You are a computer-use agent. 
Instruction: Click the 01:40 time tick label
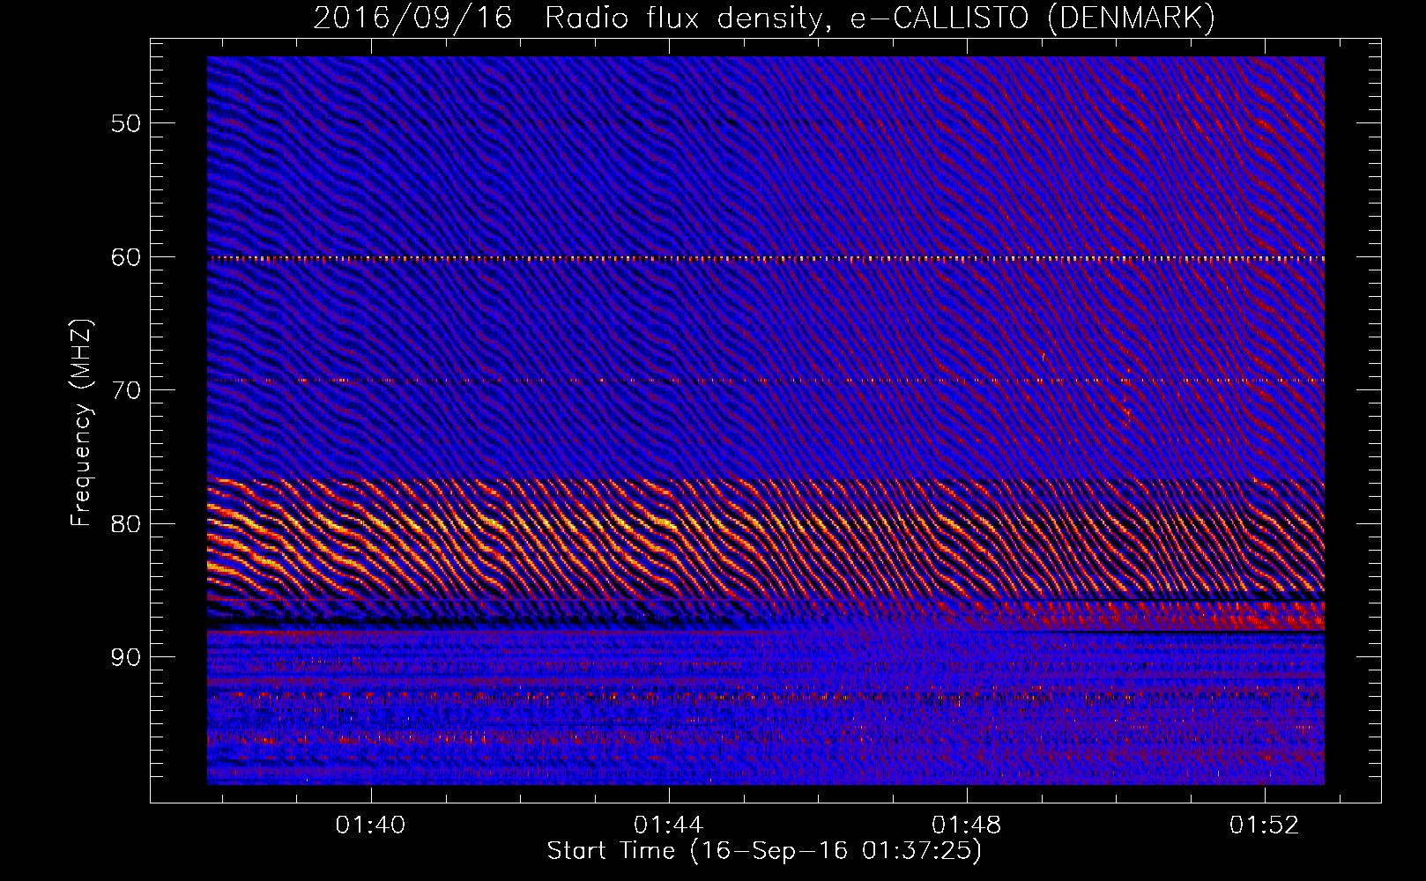(x=370, y=825)
